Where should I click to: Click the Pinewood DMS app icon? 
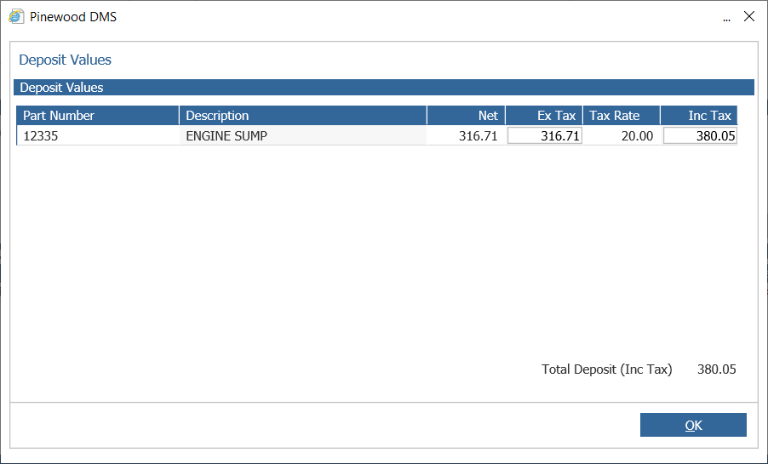[x=16, y=17]
